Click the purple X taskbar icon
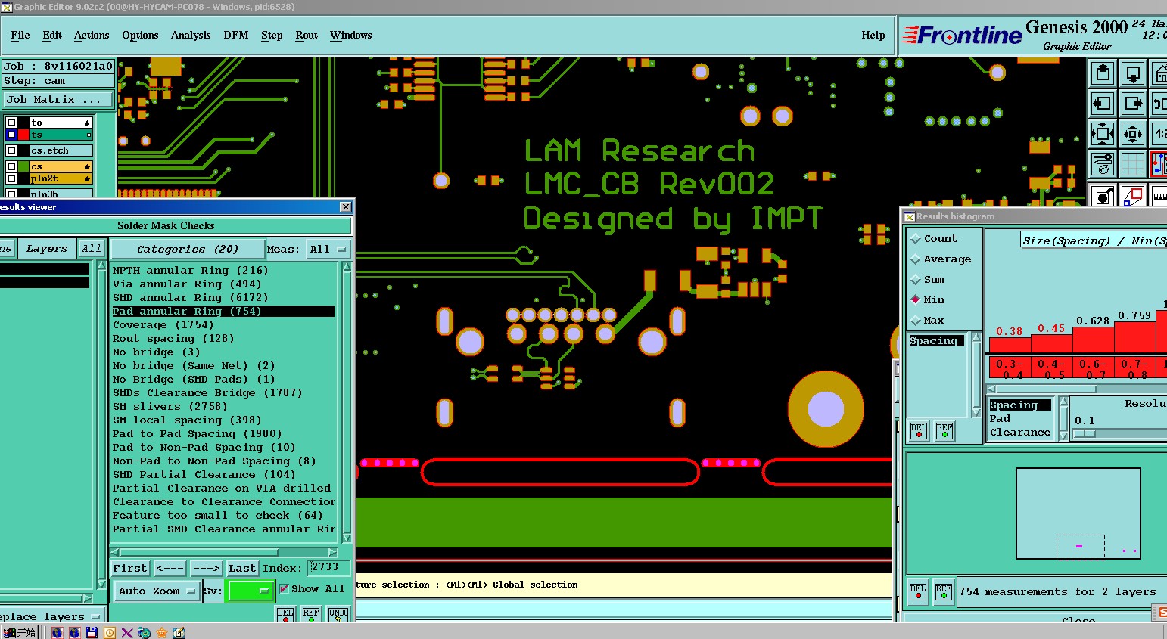 click(127, 633)
